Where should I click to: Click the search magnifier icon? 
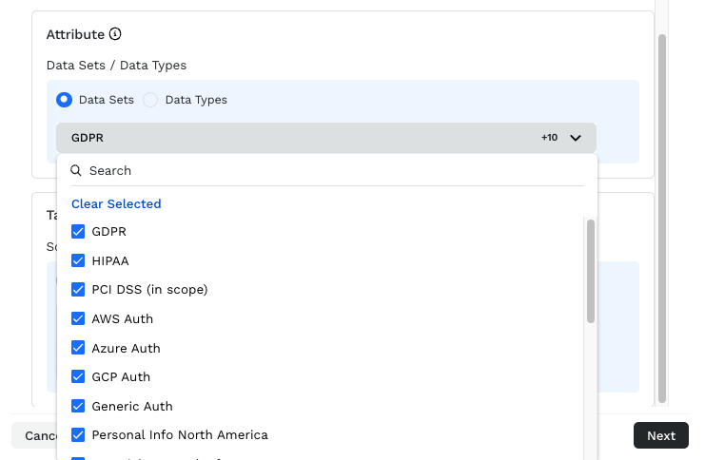click(x=76, y=171)
